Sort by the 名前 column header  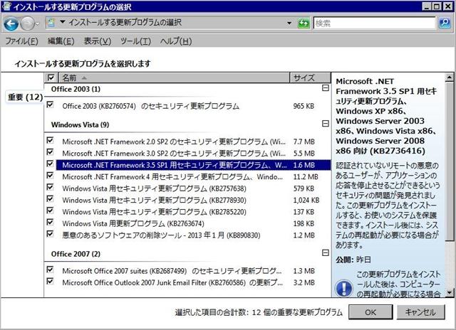point(174,78)
